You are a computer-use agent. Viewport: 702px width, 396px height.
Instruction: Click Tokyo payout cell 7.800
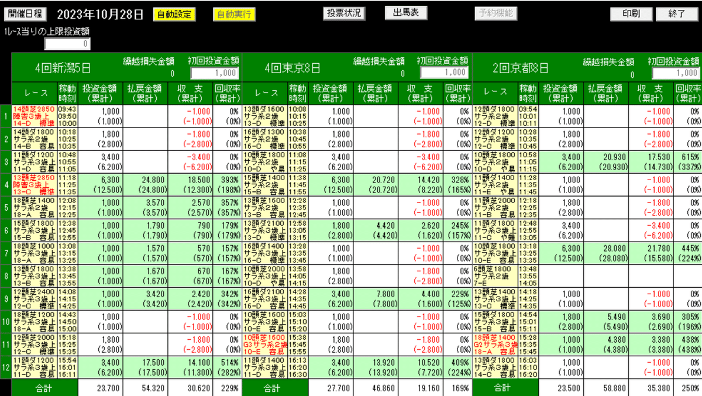coord(376,299)
